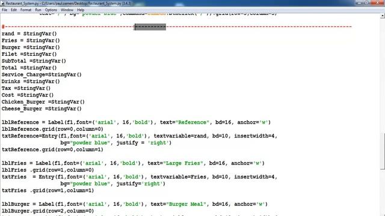Viewport: 385px width, 216px height.
Task: Click the 'lblFries = Label' code line
Action: point(133,163)
